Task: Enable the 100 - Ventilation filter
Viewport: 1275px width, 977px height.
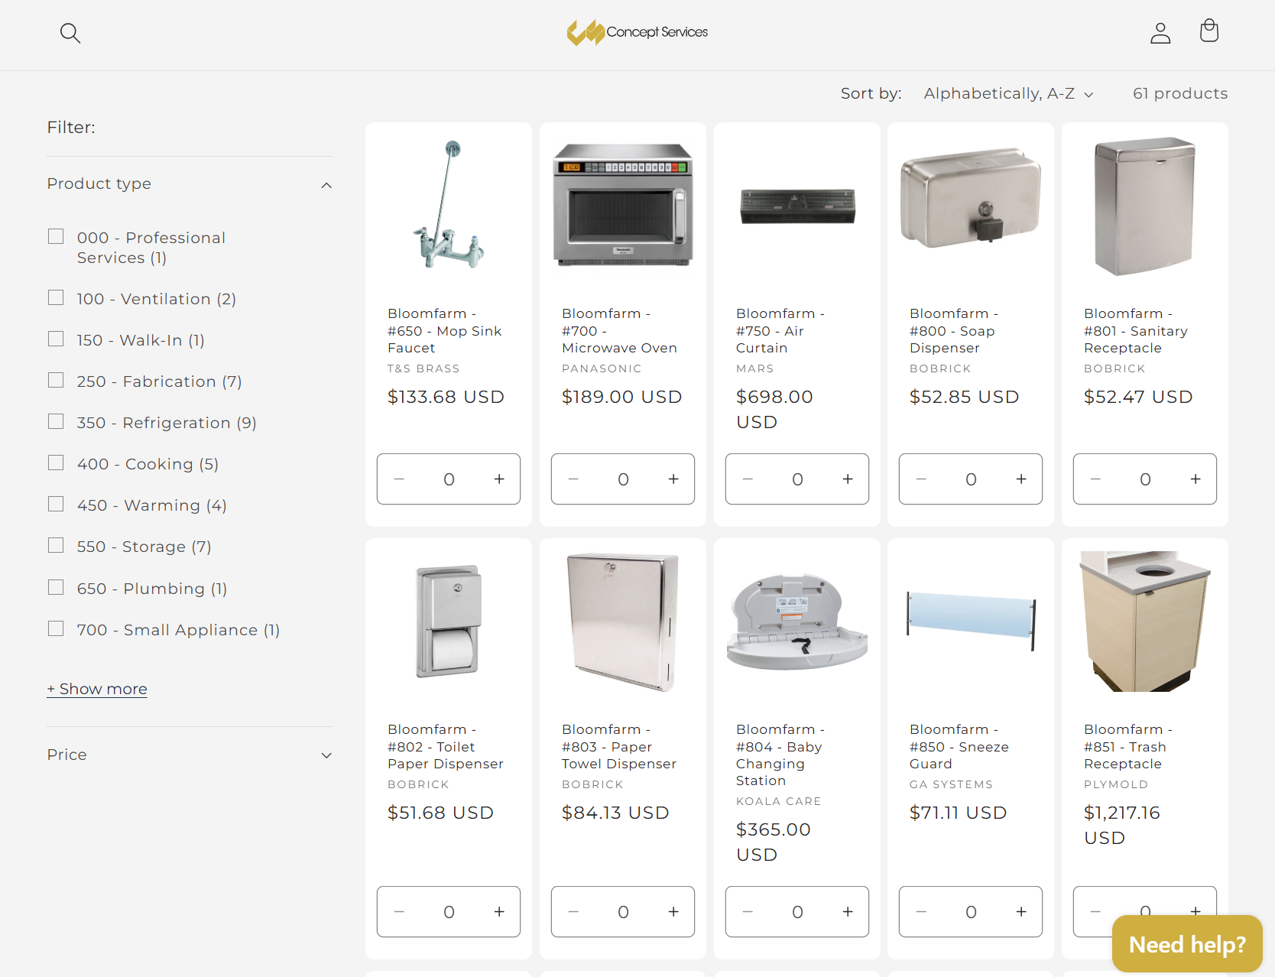Action: click(x=56, y=298)
